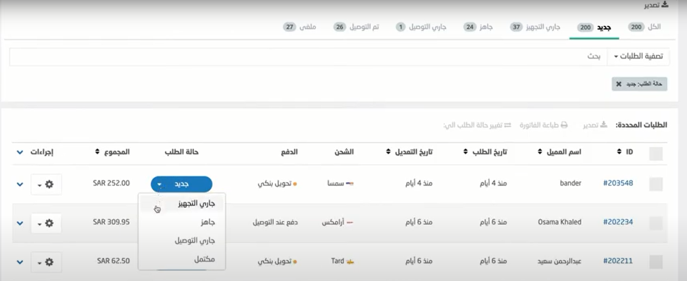Click طباعة الفاتورة print invoice

tap(544, 125)
